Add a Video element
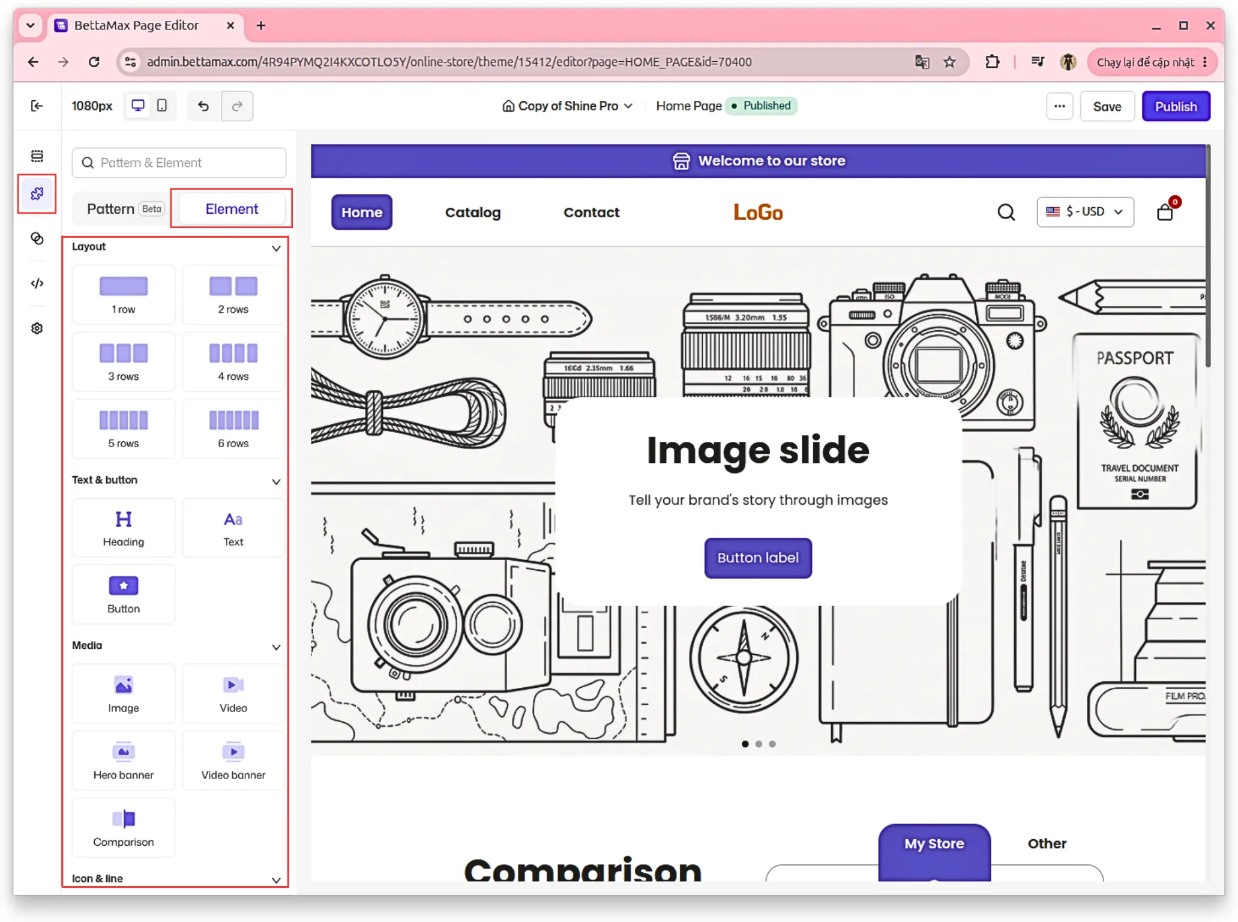 coord(233,694)
